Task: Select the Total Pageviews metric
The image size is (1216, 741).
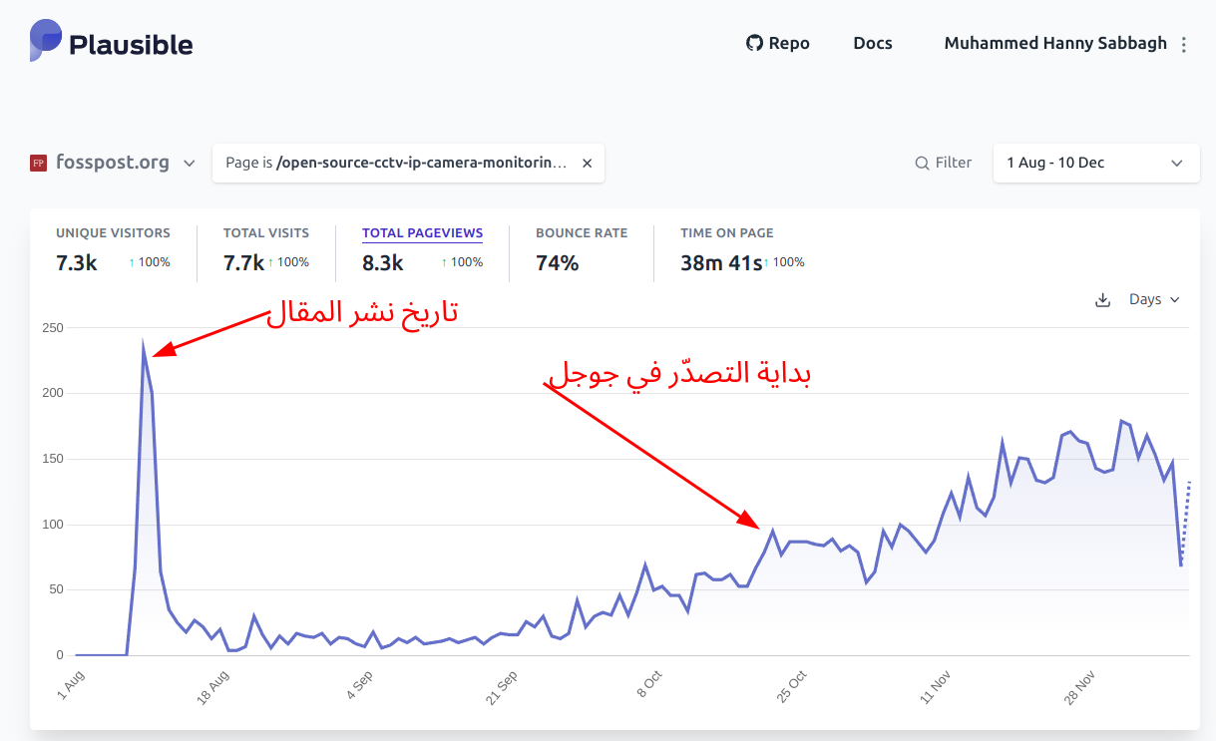Action: [422, 233]
